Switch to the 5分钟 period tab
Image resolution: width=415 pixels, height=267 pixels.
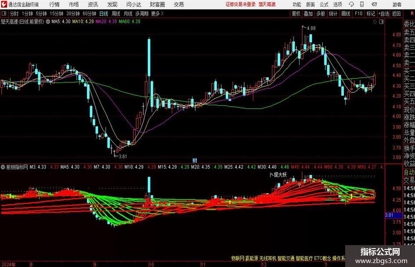pyautogui.click(x=41, y=14)
